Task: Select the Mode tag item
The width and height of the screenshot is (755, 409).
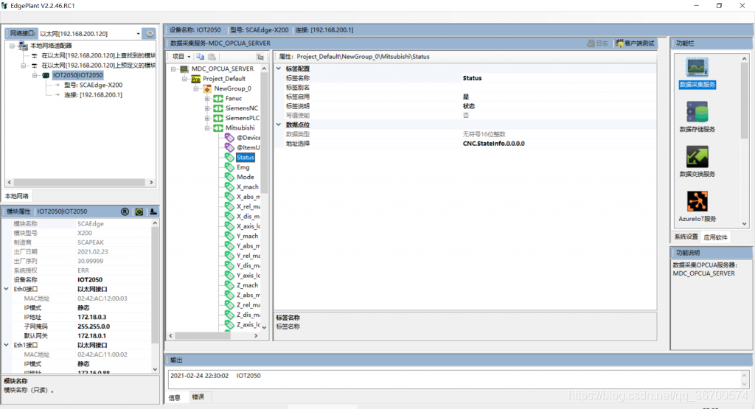Action: coord(245,177)
